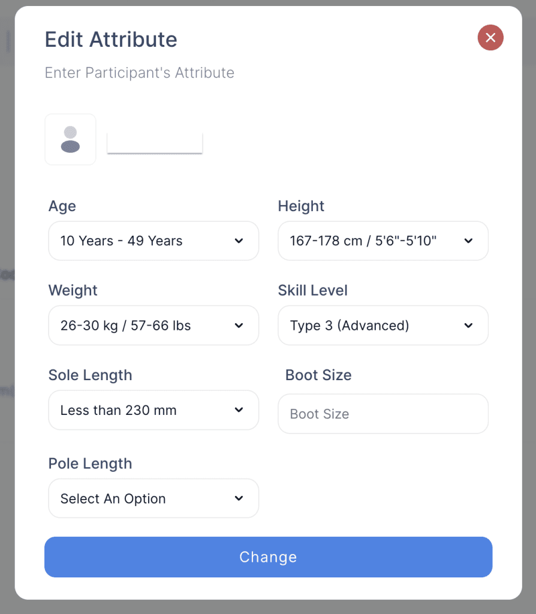Open dropdown showing 167-178 cm height
The width and height of the screenshot is (536, 614).
(x=372, y=241)
